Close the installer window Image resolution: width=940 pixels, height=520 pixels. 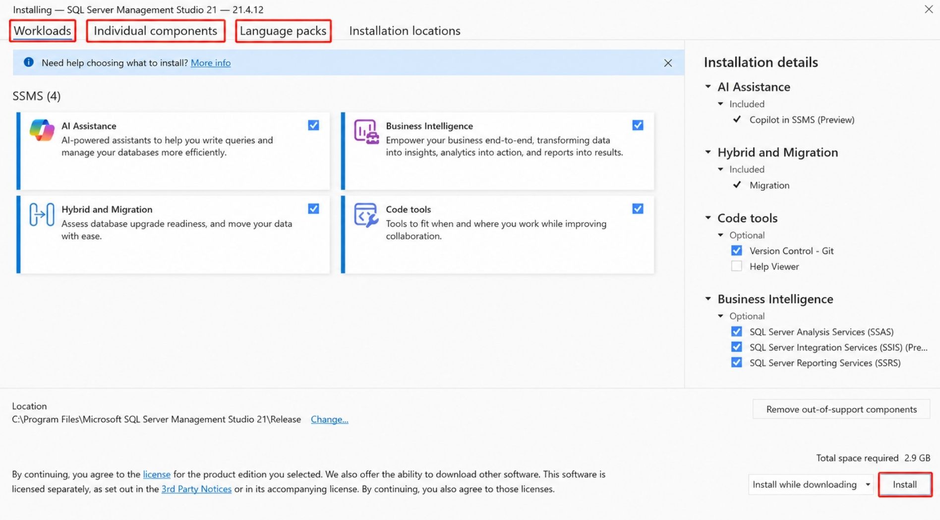tap(929, 9)
